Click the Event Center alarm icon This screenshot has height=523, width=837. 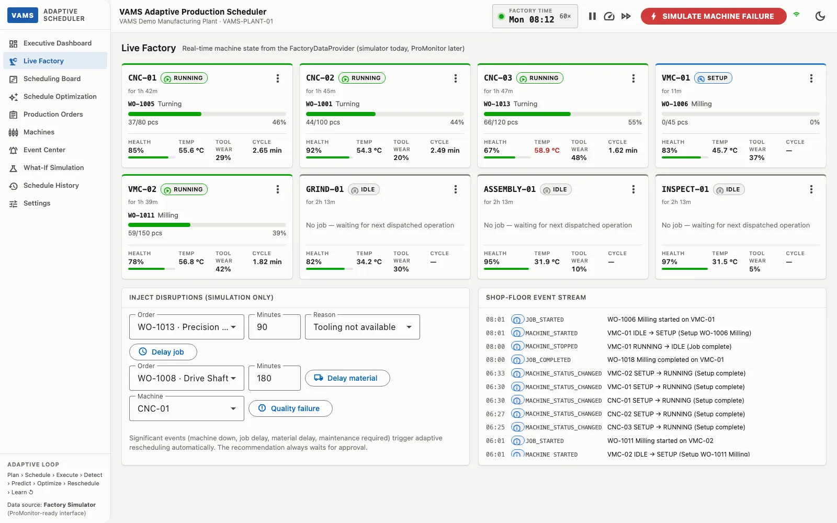[14, 151]
